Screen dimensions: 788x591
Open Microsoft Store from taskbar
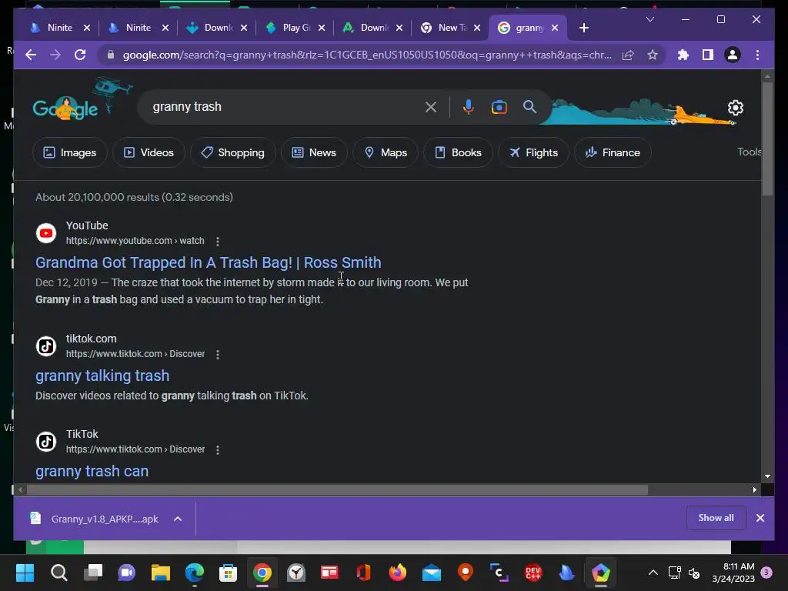point(228,573)
